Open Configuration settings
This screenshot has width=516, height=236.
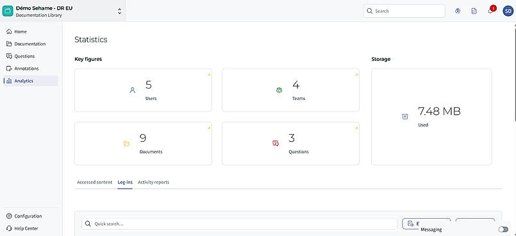(x=28, y=216)
